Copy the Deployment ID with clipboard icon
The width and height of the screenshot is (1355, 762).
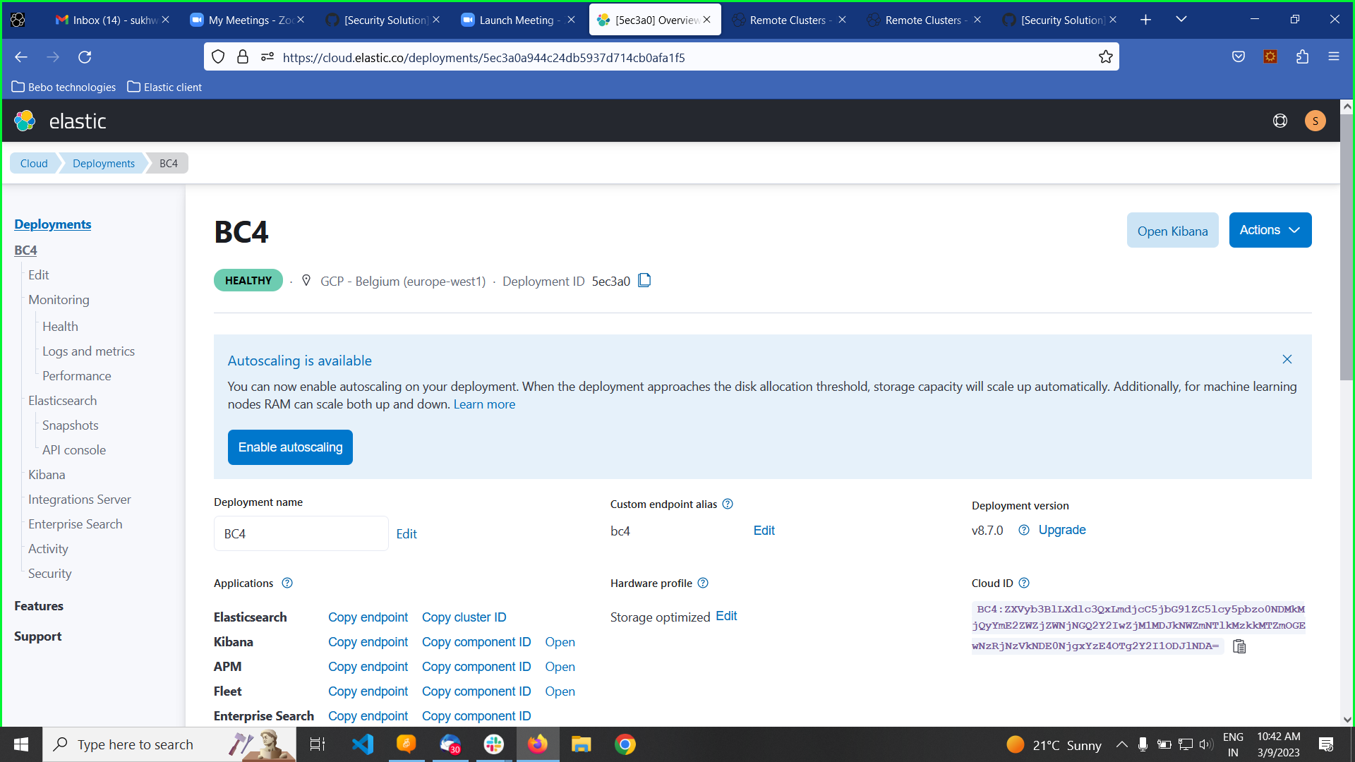coord(644,281)
